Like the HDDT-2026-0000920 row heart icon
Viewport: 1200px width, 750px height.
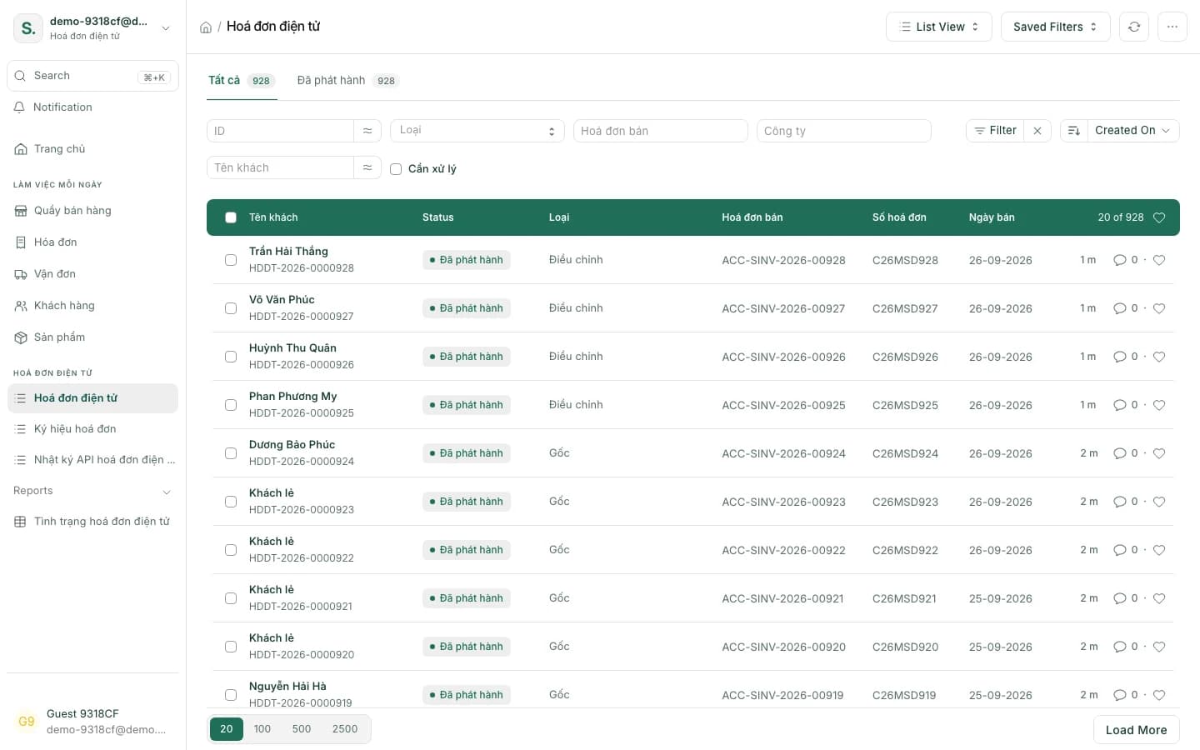[1159, 647]
